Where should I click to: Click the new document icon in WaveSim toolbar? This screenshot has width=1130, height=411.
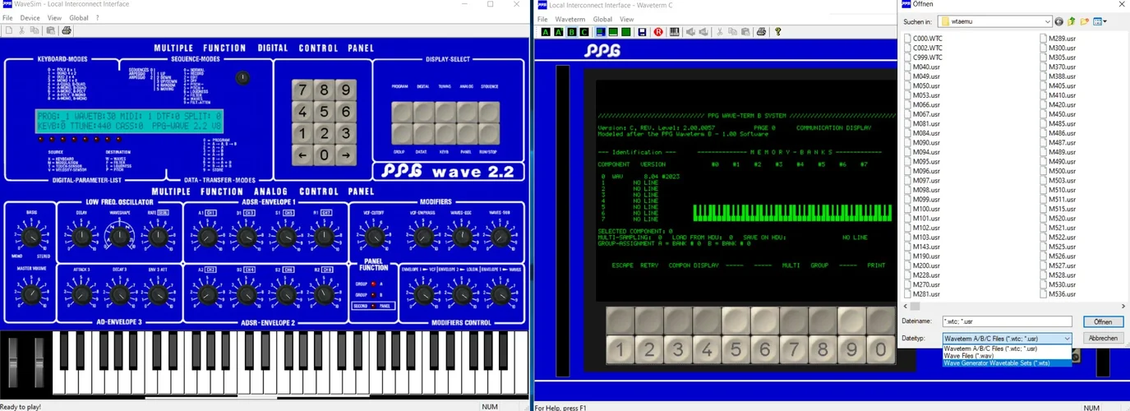[x=8, y=30]
